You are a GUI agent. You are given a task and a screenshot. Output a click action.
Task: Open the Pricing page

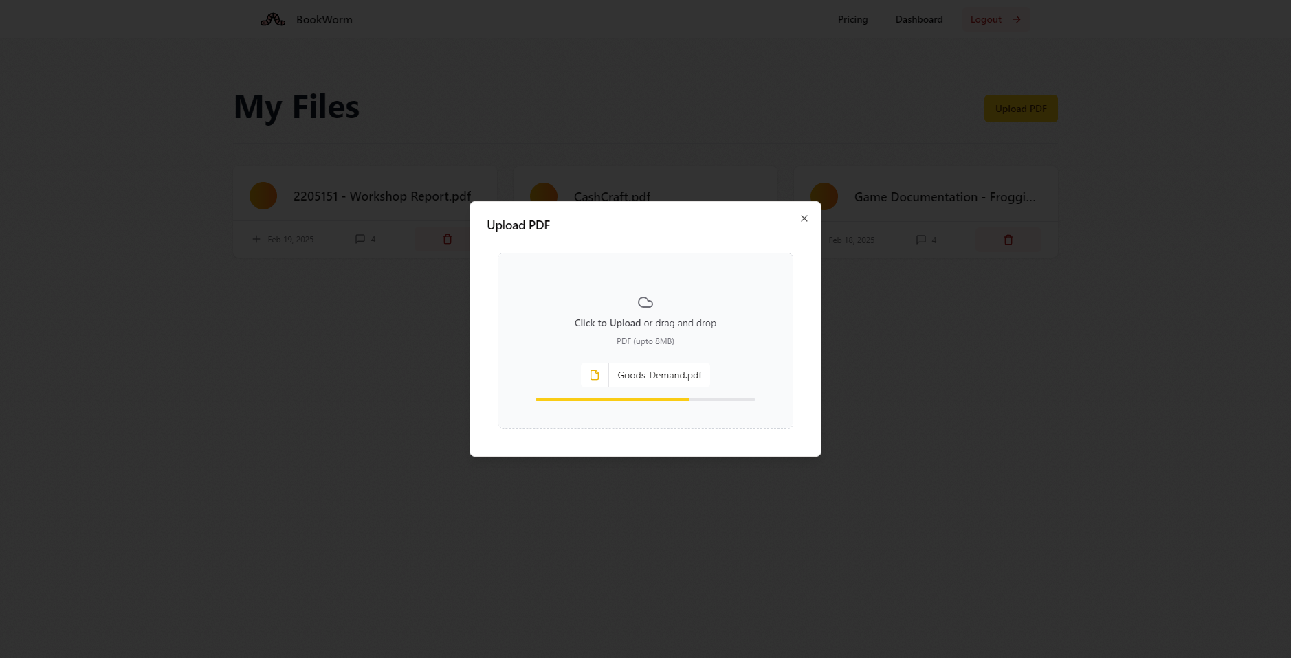852,19
